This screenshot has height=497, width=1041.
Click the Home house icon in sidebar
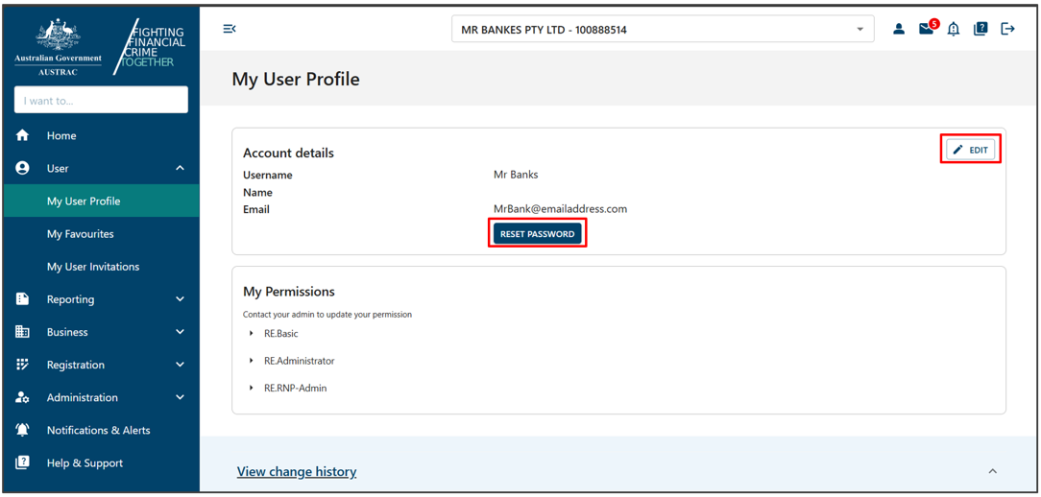coord(23,135)
